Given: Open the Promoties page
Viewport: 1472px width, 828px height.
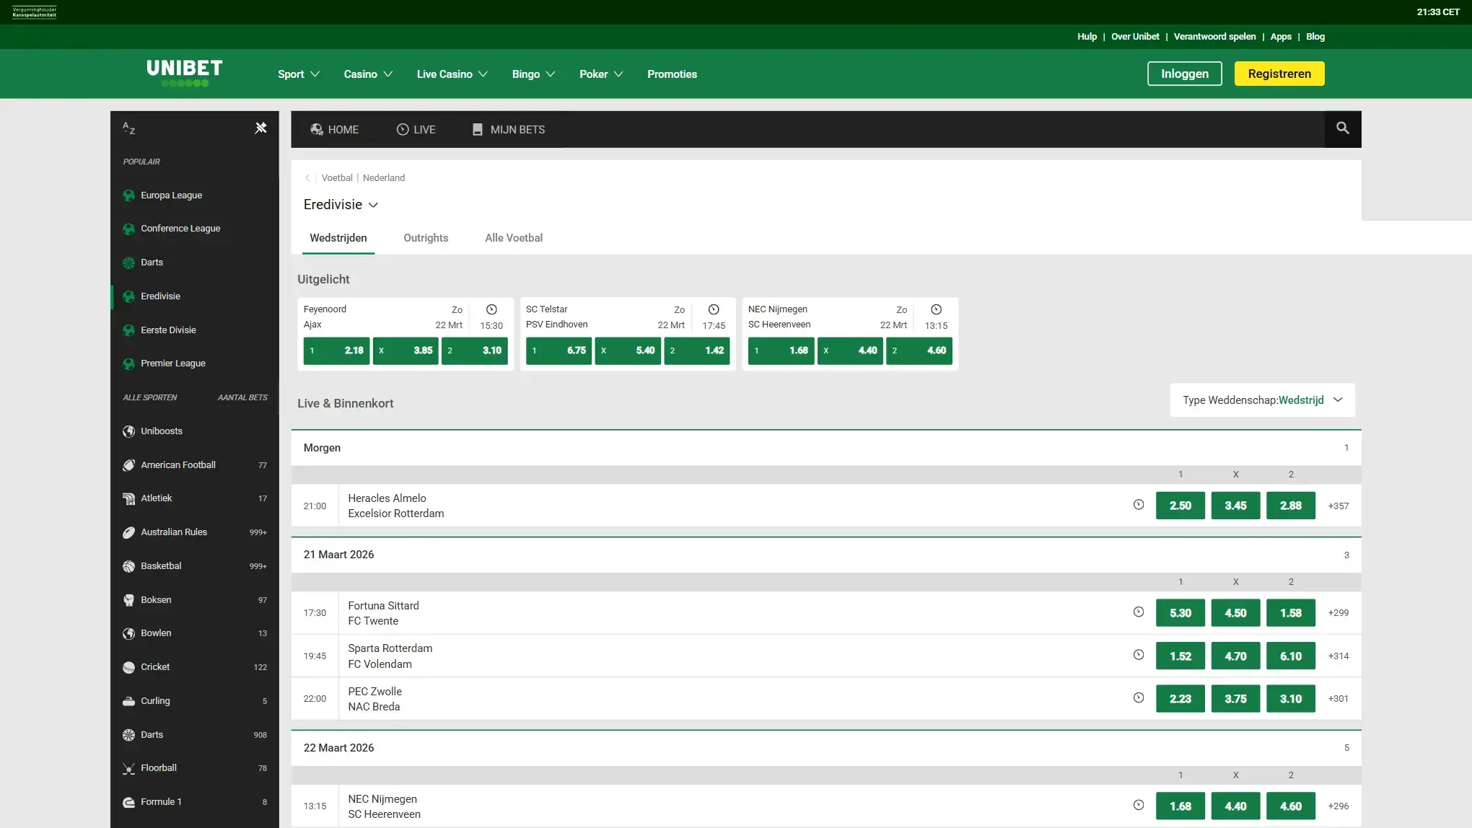Looking at the screenshot, I should 672,74.
